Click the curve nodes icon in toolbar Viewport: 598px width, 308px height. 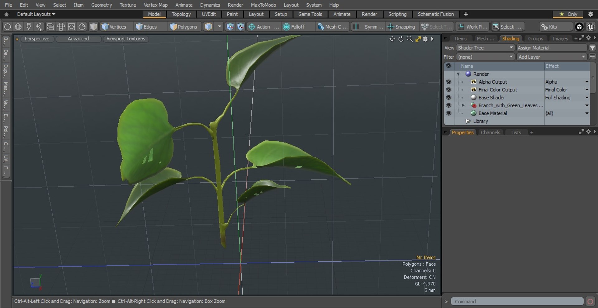click(x=39, y=27)
